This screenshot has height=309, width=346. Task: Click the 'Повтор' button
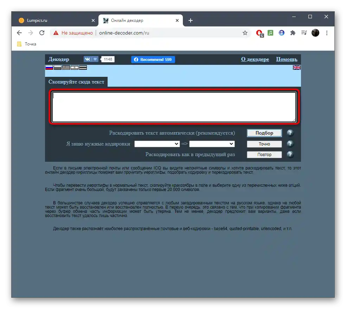264,155
